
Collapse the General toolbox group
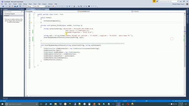[4, 16]
